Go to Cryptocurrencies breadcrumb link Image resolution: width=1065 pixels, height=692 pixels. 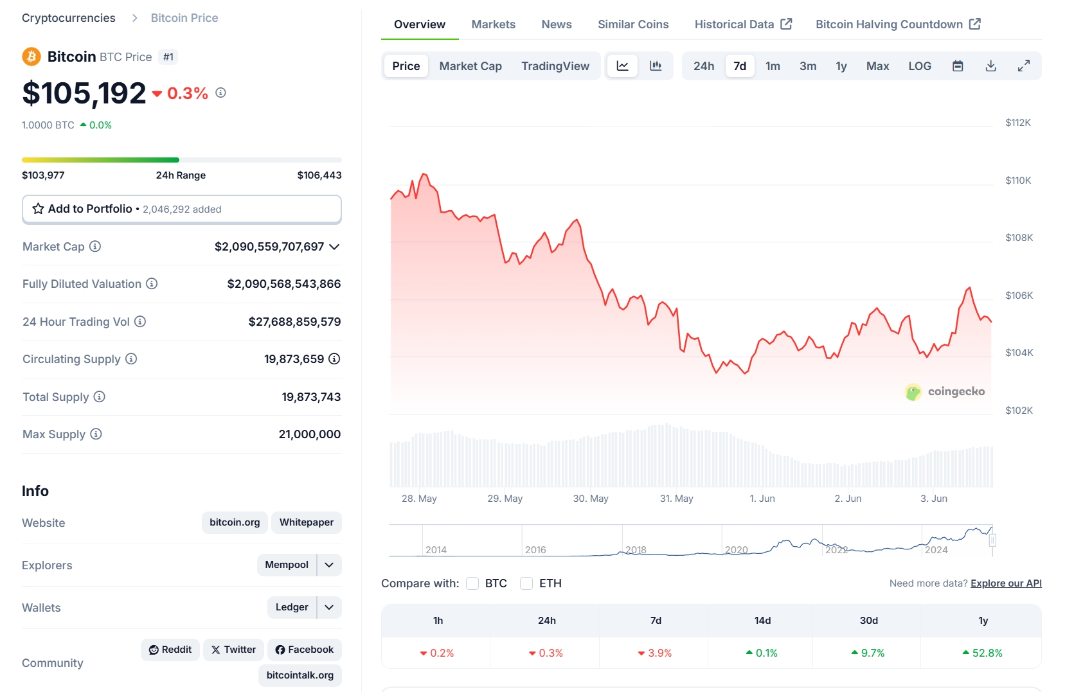coord(69,18)
